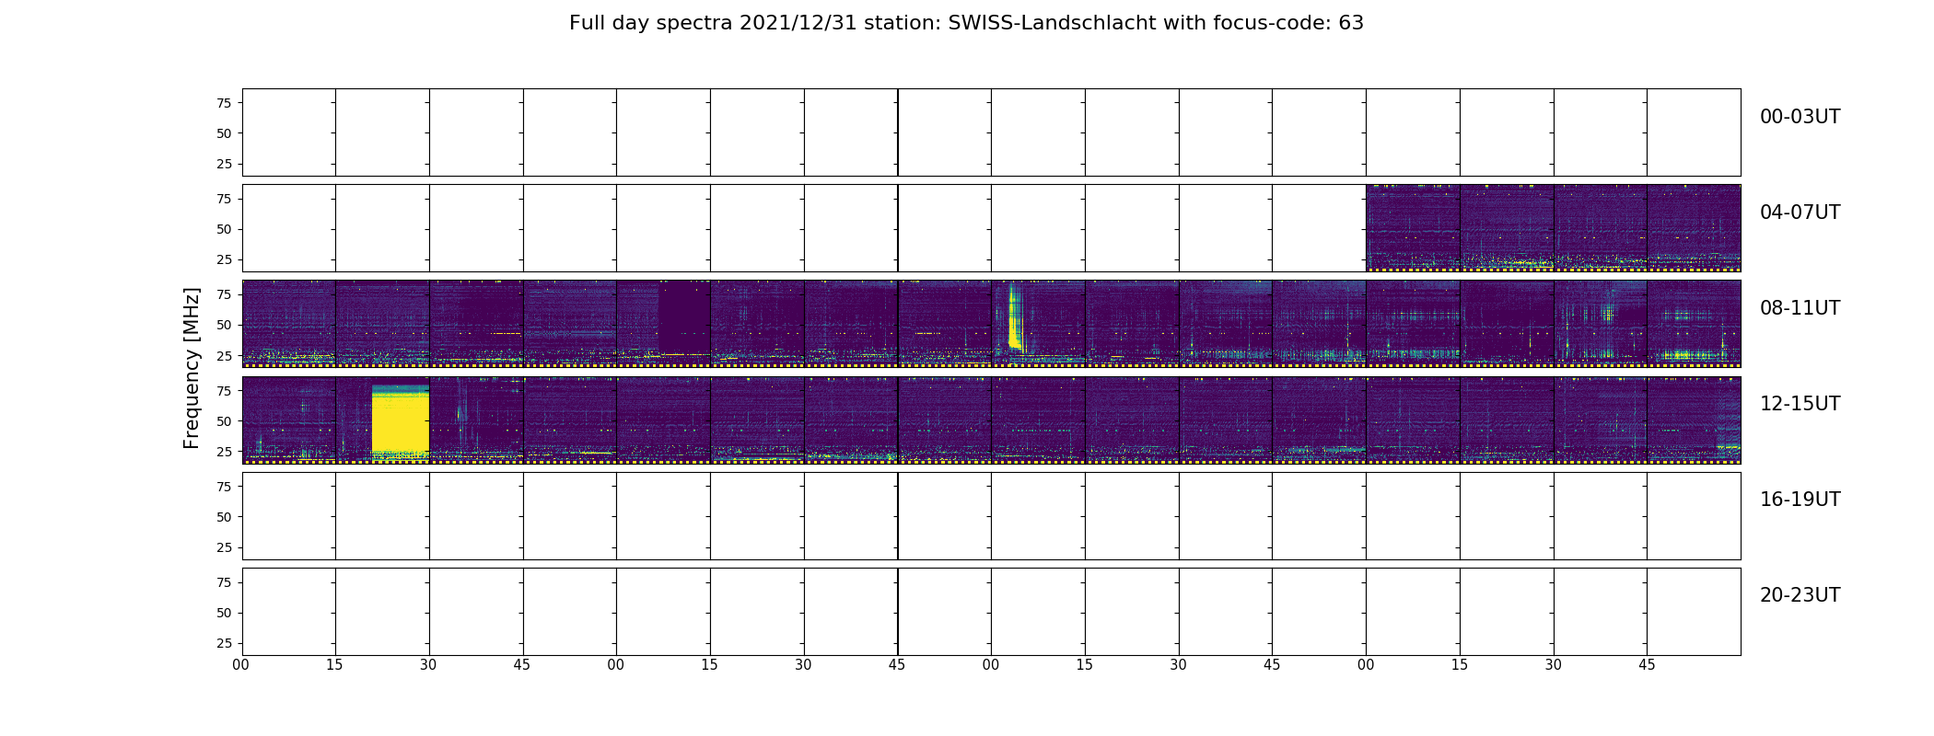The image size is (1934, 736).
Task: Click the 50 tick of the 04-07UT row
Action: [x=224, y=229]
